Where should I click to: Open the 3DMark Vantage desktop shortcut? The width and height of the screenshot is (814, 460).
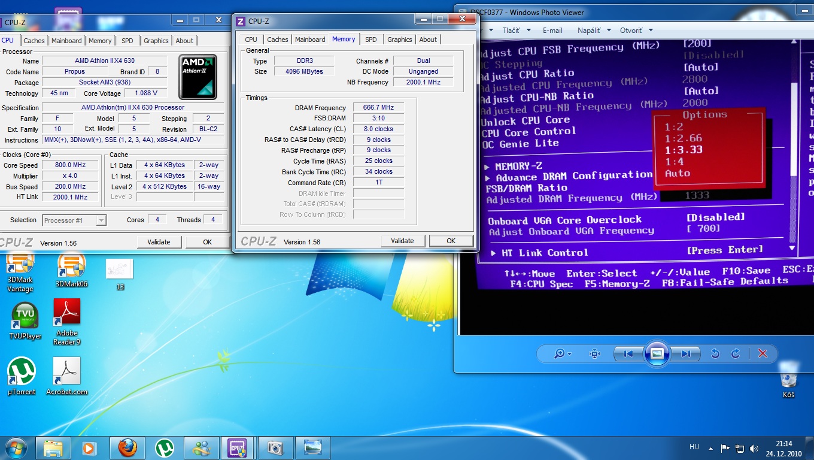[20, 273]
